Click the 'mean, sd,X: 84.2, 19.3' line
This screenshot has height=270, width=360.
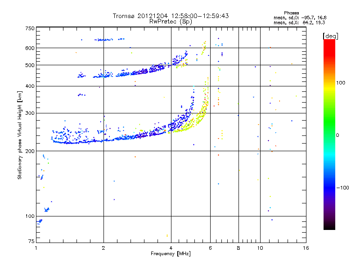[299, 22]
